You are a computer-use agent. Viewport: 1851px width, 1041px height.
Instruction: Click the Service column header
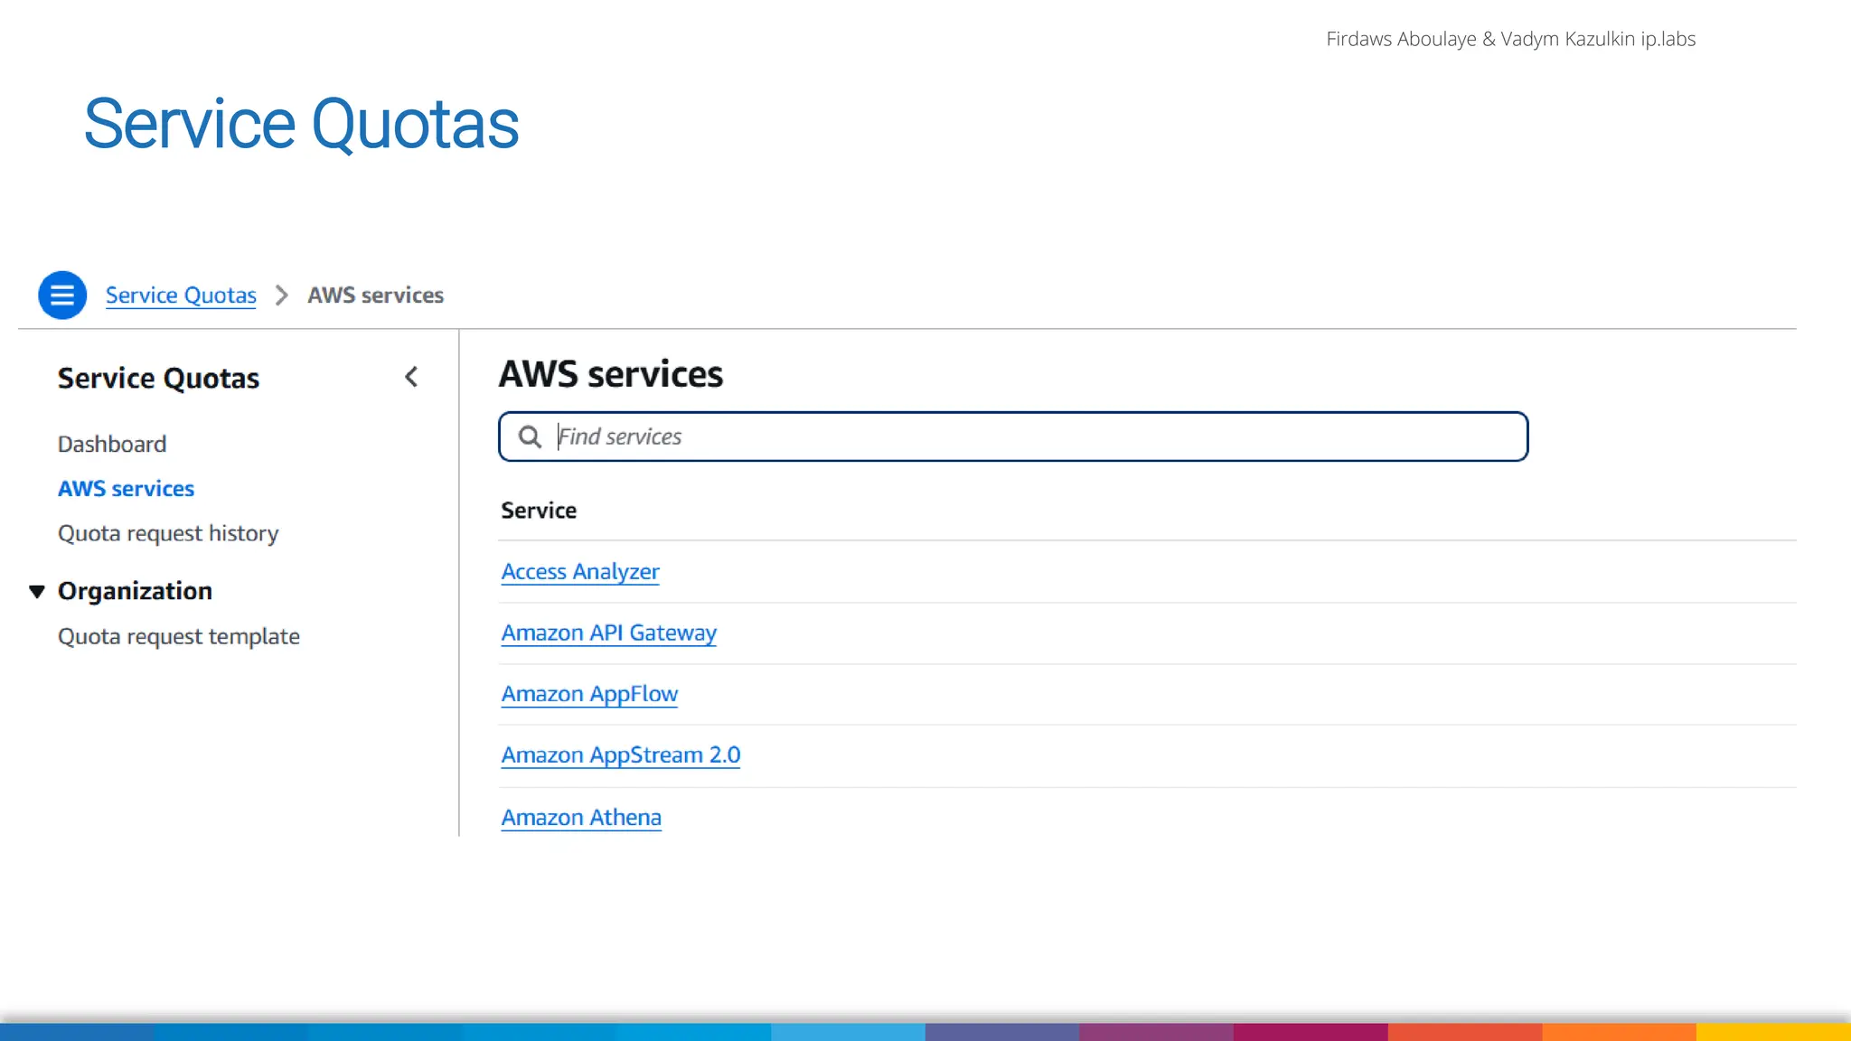click(539, 511)
